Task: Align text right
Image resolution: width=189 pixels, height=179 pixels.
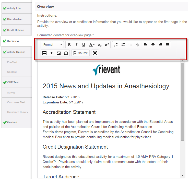Action: [160, 45]
